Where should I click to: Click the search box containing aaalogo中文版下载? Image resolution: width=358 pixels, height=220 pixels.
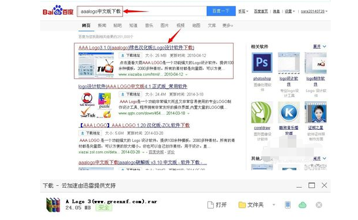(x=142, y=11)
